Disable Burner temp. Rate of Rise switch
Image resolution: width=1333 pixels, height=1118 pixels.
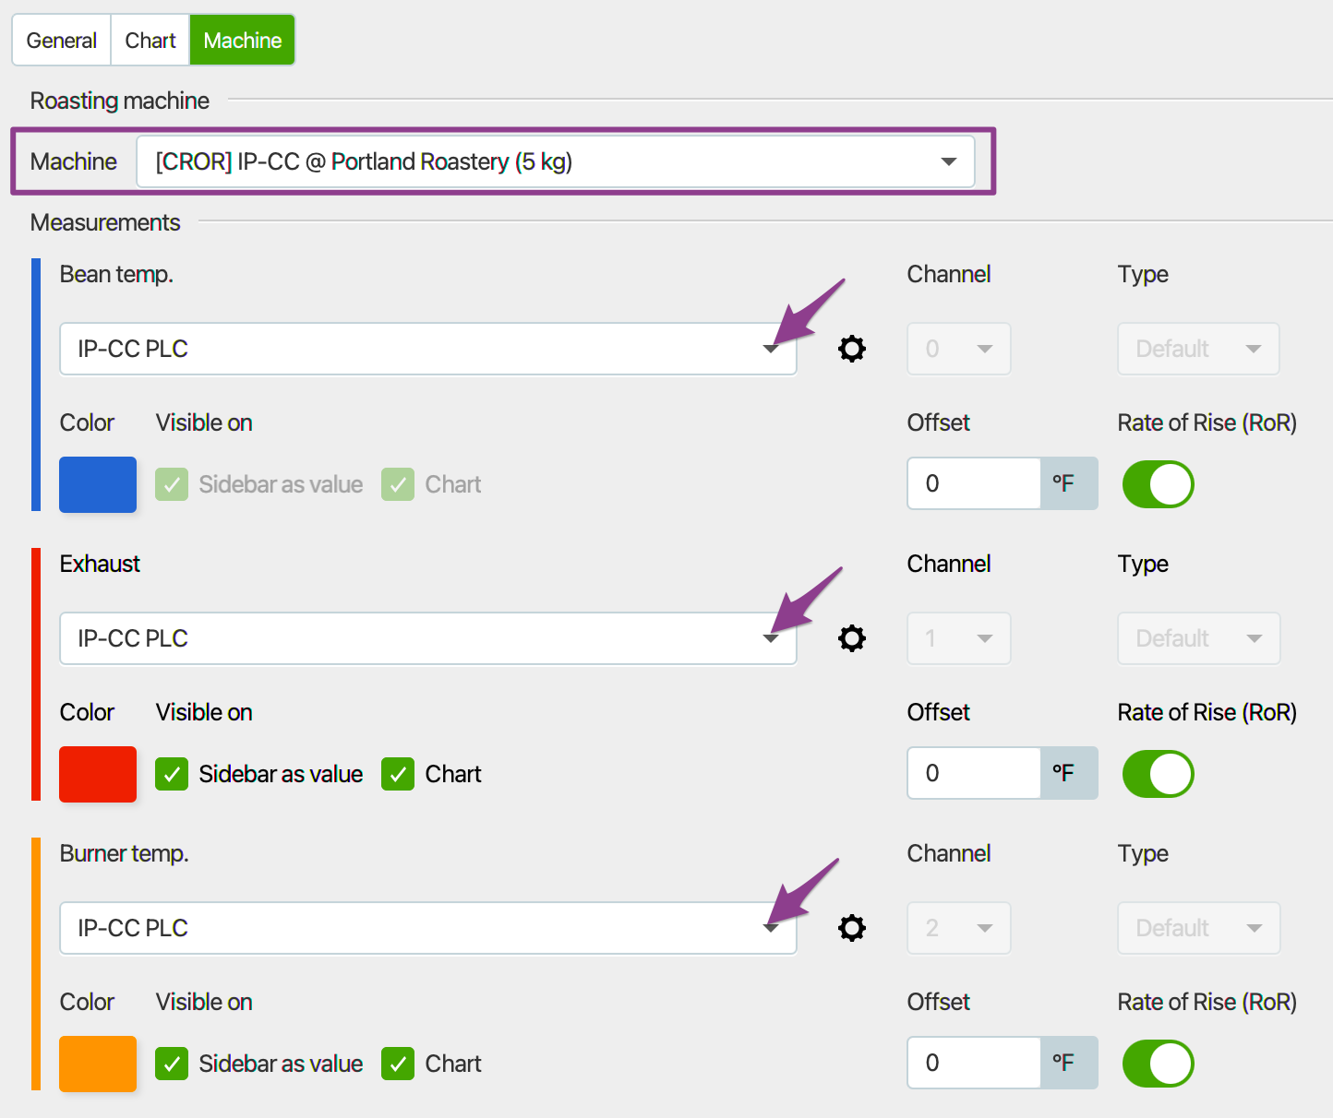[x=1158, y=1064]
